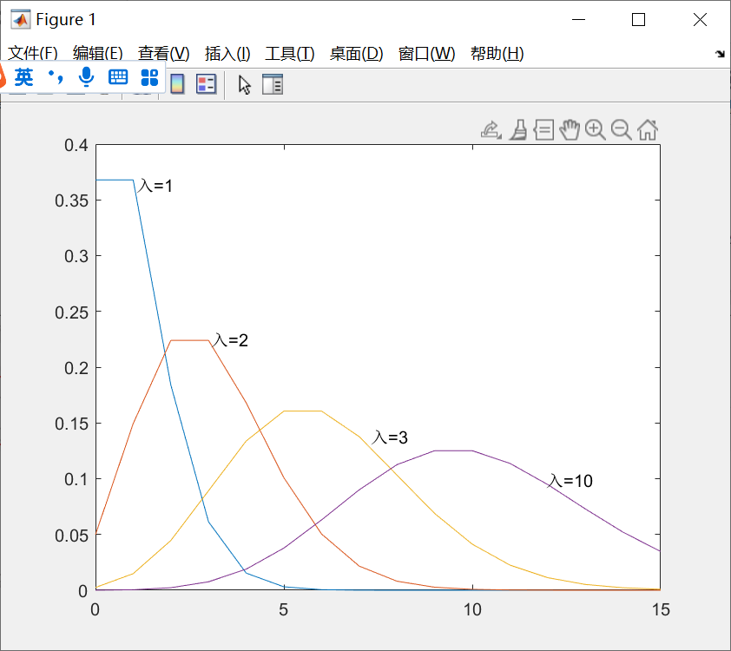Screen dimensions: 731x651
Task: Activate the data brushing tool on the axes toolbar
Action: tap(518, 129)
